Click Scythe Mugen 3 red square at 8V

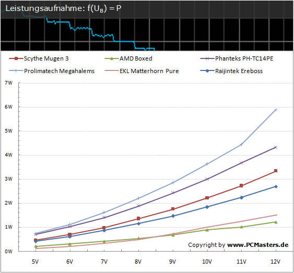[x=138, y=219]
